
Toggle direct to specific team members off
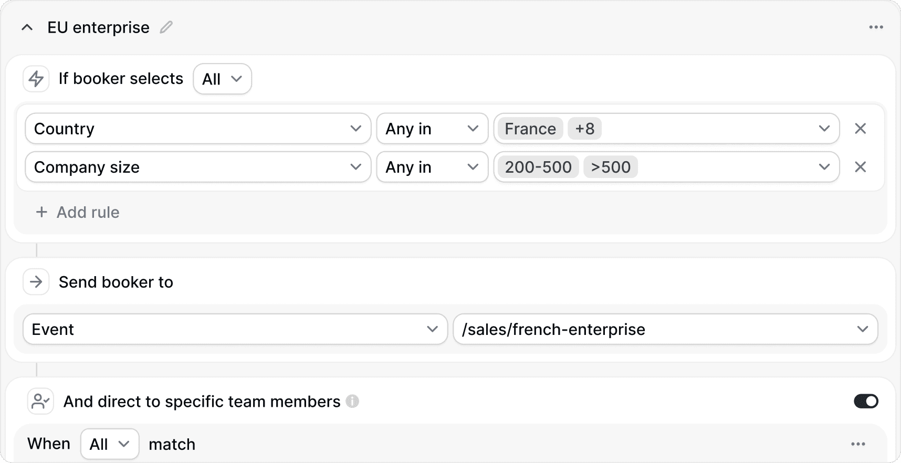(866, 402)
